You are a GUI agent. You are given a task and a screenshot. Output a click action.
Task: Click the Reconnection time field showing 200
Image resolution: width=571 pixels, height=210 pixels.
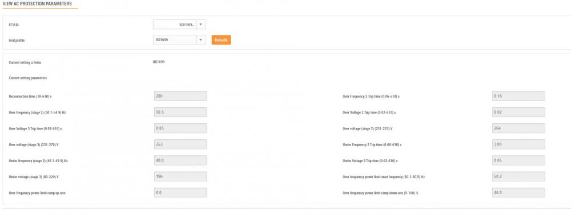(x=180, y=96)
